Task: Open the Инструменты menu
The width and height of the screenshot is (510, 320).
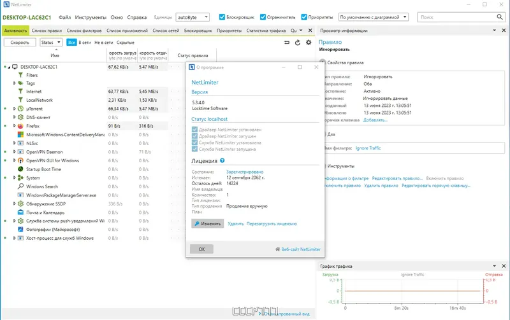Action: click(91, 17)
